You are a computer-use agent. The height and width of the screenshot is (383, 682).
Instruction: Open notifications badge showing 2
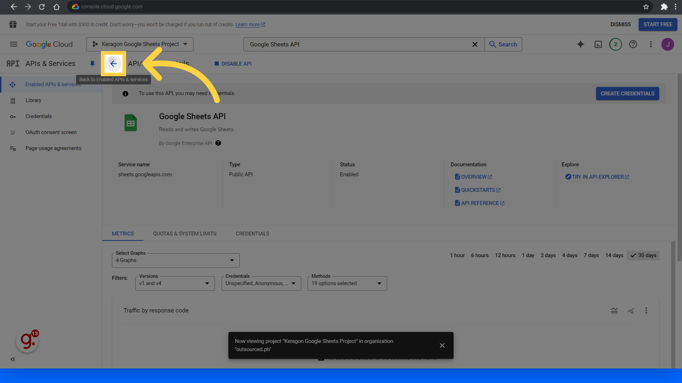coord(616,44)
